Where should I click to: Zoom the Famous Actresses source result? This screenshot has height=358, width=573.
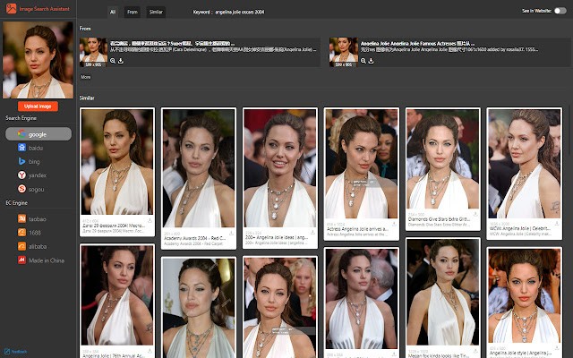(x=363, y=61)
